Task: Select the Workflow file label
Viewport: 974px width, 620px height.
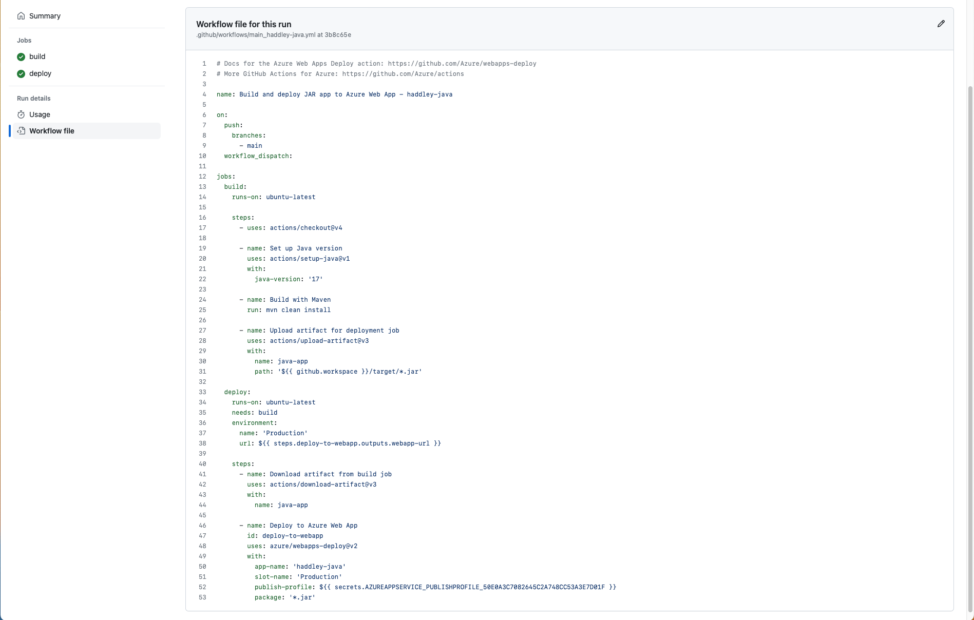Action: tap(51, 131)
